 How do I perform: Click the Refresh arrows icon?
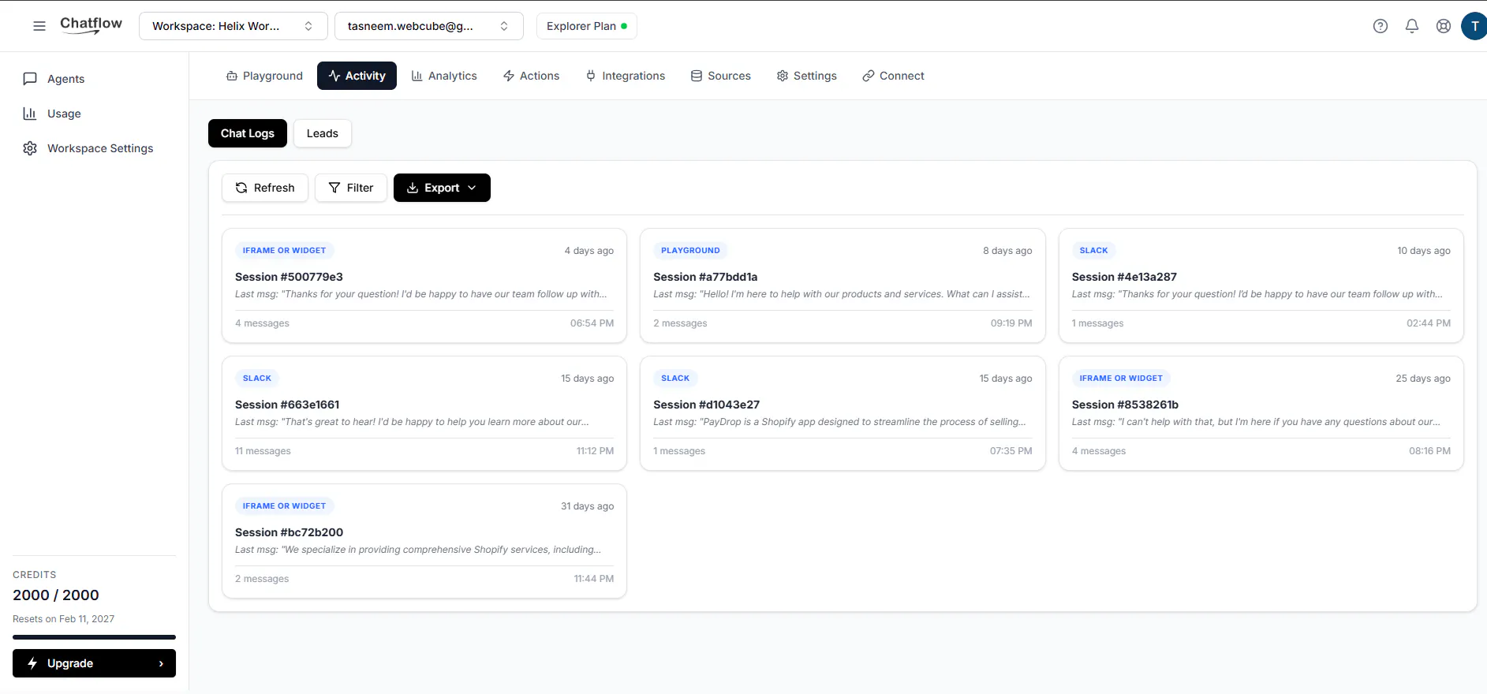tap(241, 188)
